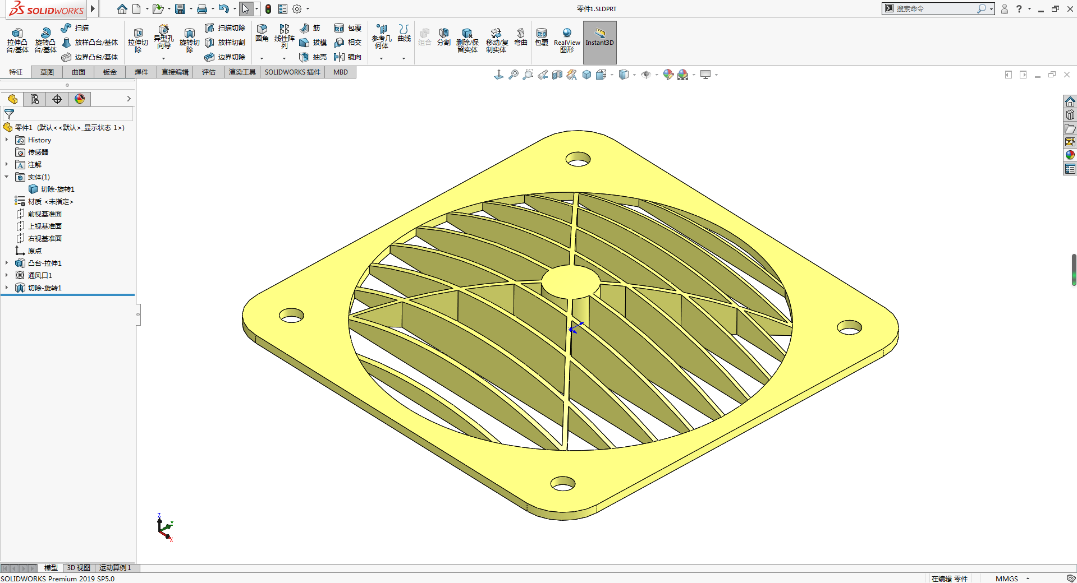
Task: Switch to the PropertyManager tab
Action: 35,99
